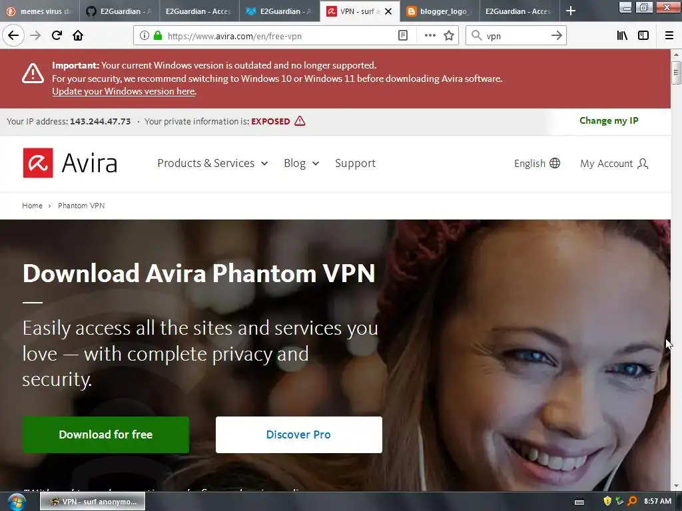682x511 pixels.
Task: Click the My Account user icon
Action: (x=643, y=164)
